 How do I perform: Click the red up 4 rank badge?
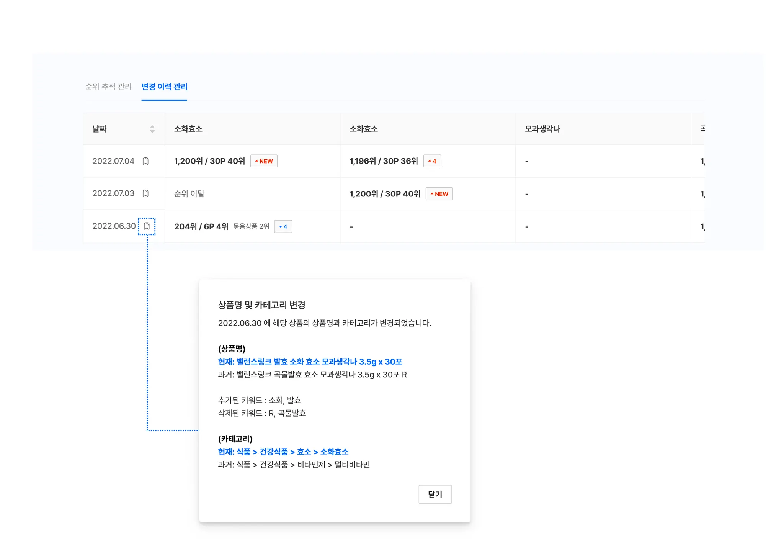click(432, 161)
